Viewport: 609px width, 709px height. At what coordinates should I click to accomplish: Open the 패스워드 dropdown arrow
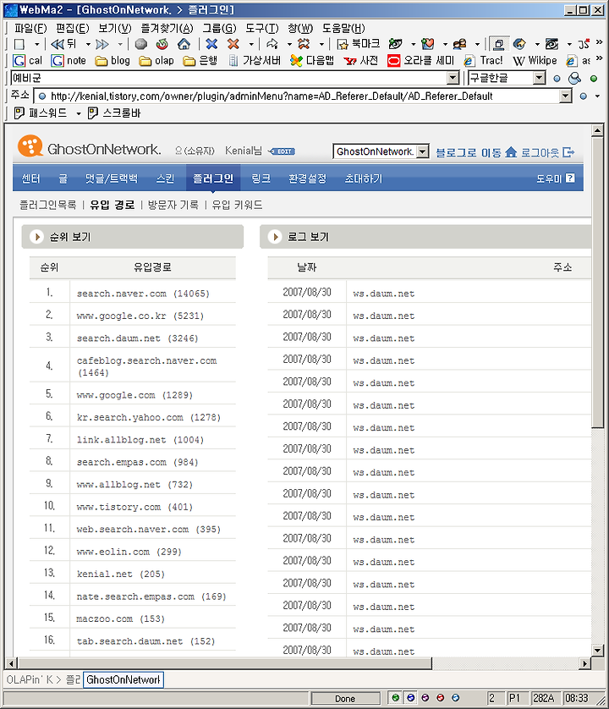click(79, 113)
